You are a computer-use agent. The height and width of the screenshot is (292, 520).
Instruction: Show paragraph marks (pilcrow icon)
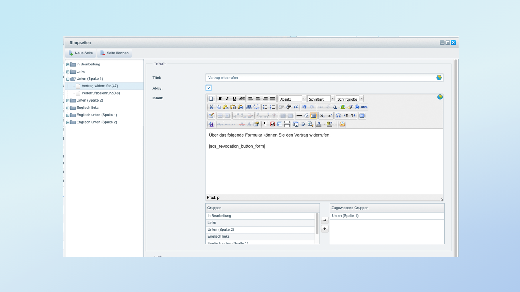tap(265, 124)
